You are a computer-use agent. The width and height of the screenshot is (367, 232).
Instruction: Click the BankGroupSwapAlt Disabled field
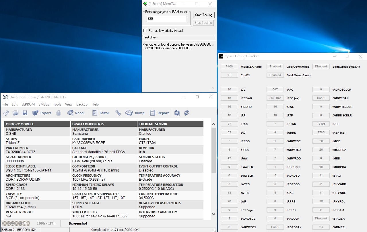[x=321, y=67]
